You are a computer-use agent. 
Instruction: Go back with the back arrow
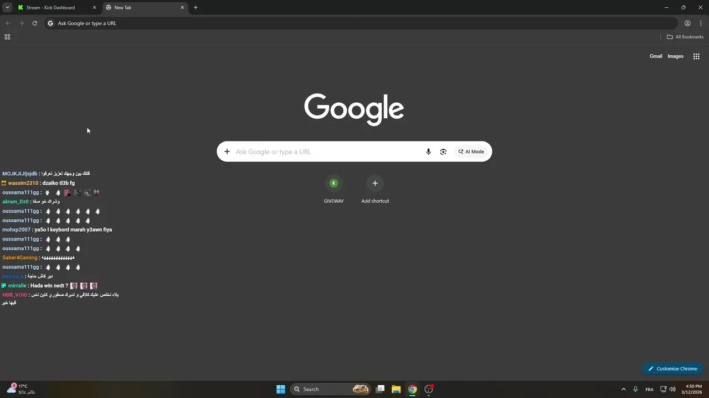(8, 23)
